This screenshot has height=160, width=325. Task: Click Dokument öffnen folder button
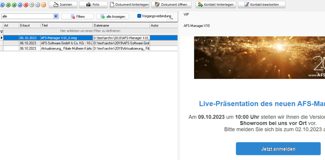point(171,4)
